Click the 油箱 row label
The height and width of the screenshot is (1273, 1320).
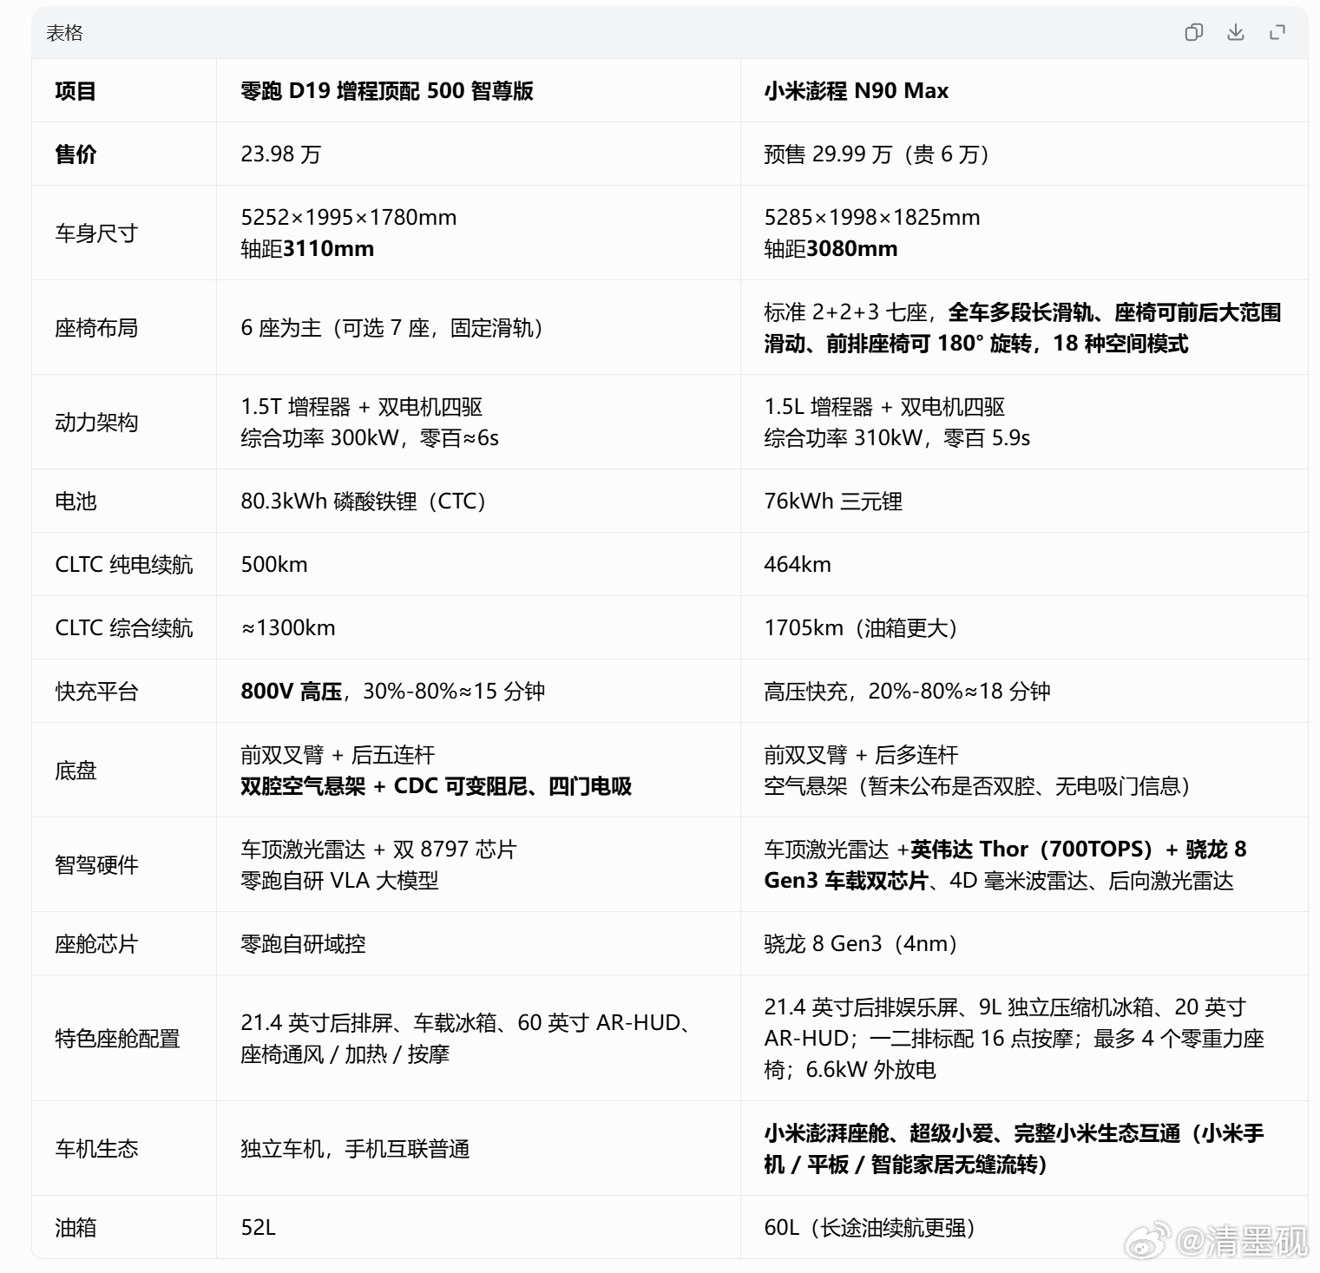click(x=76, y=1228)
